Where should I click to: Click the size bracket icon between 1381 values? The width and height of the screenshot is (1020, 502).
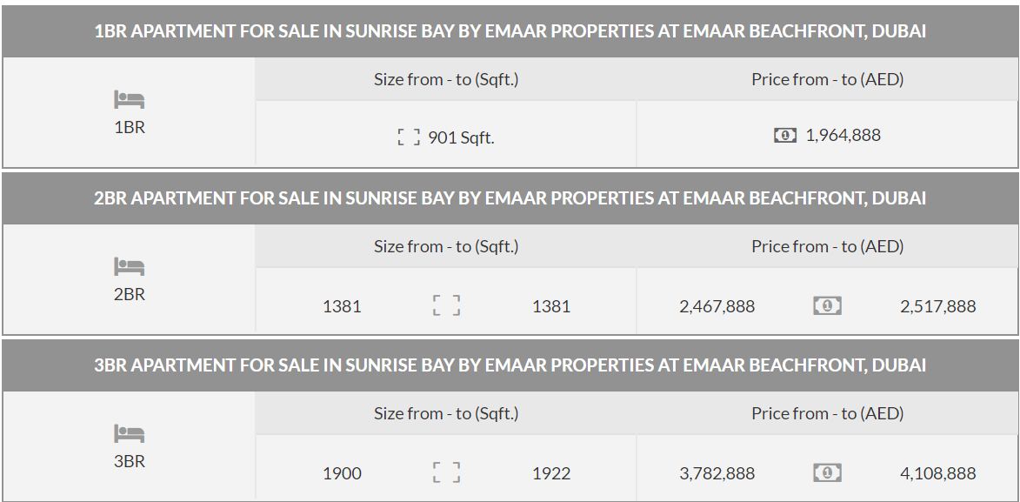pyautogui.click(x=446, y=305)
